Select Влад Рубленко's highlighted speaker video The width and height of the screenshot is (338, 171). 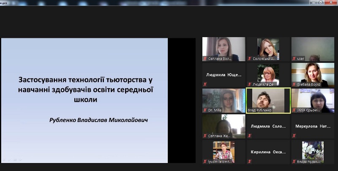[x=268, y=100]
